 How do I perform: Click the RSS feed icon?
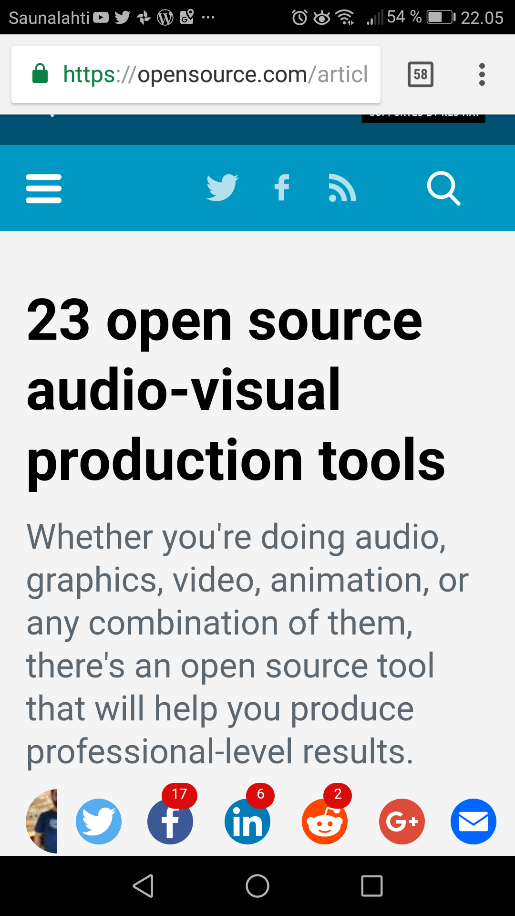342,187
